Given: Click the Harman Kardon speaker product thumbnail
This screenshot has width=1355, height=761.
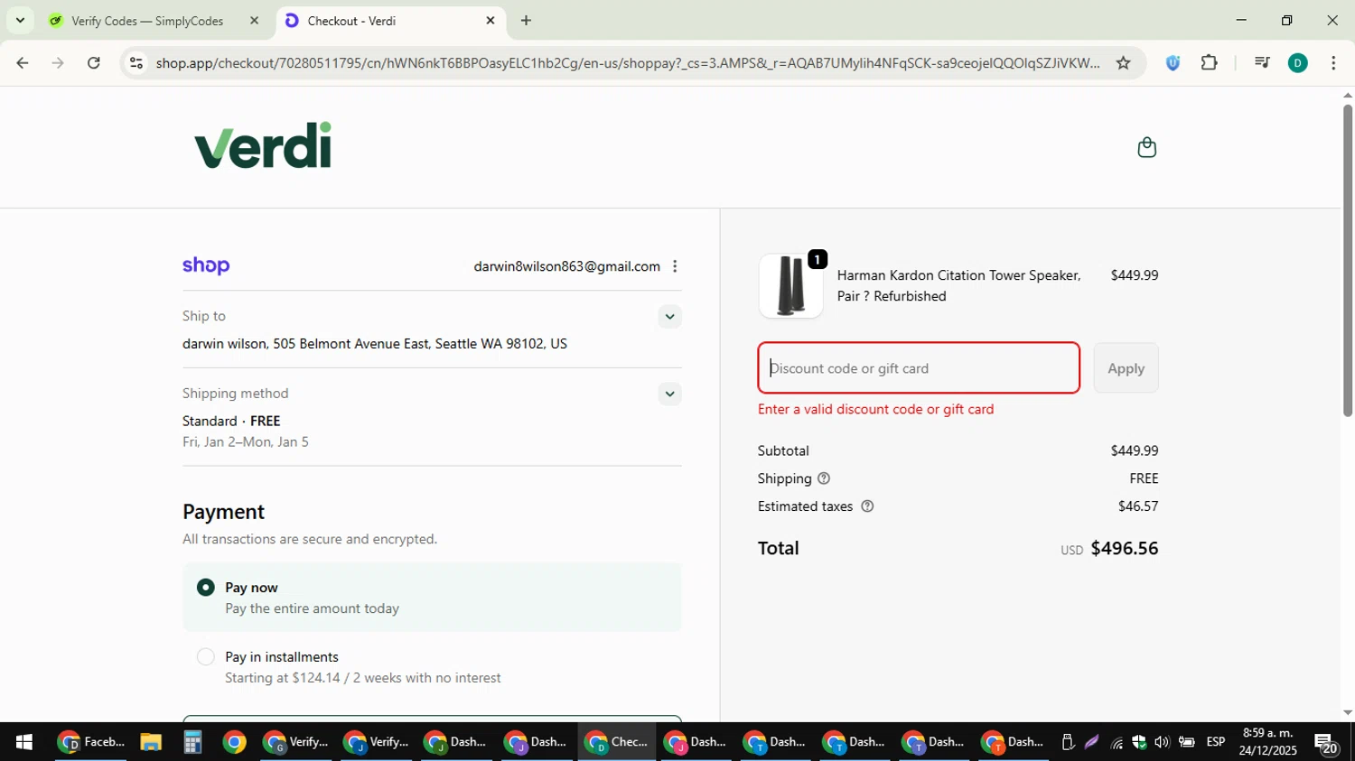Looking at the screenshot, I should coord(790,285).
